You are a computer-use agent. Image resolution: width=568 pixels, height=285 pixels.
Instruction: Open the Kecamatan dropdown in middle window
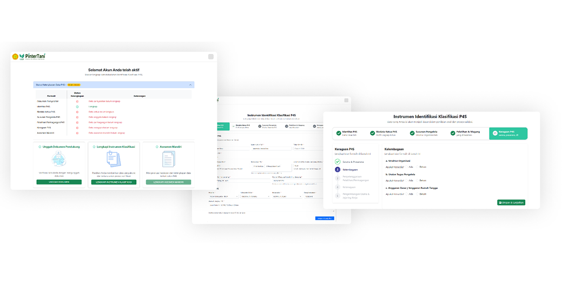point(287,197)
